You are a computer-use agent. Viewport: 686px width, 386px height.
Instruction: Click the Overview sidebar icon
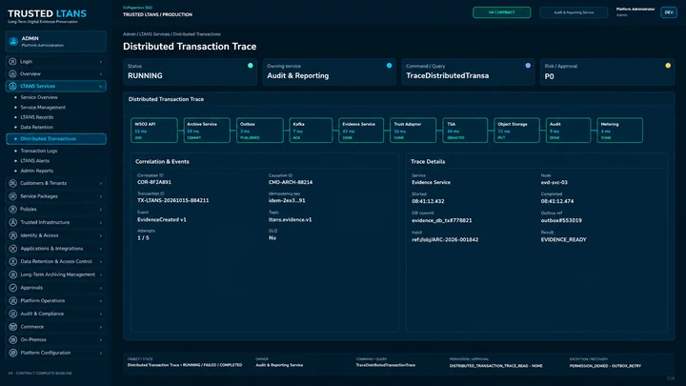click(x=12, y=74)
